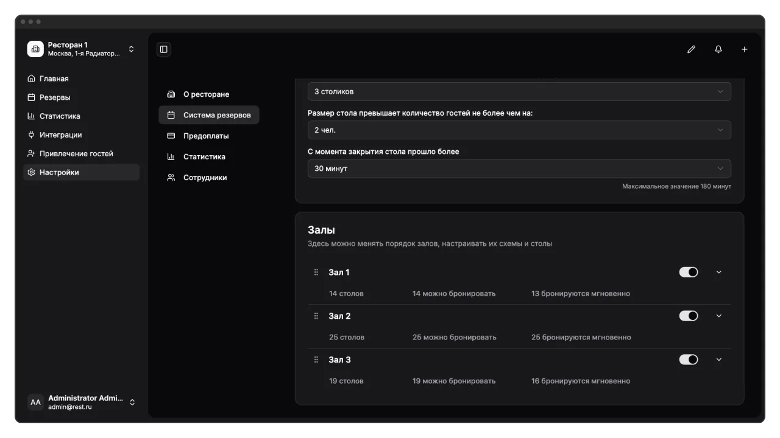Disable the Зал 3 toggle
This screenshot has height=438, width=780.
coord(689,360)
